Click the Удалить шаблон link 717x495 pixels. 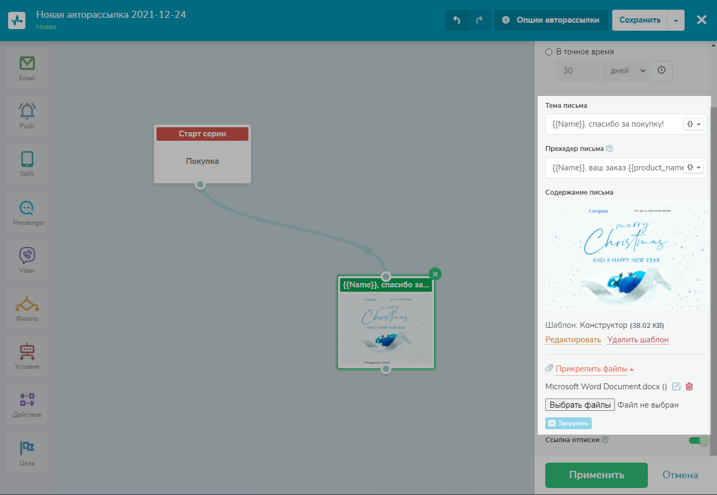click(x=638, y=340)
